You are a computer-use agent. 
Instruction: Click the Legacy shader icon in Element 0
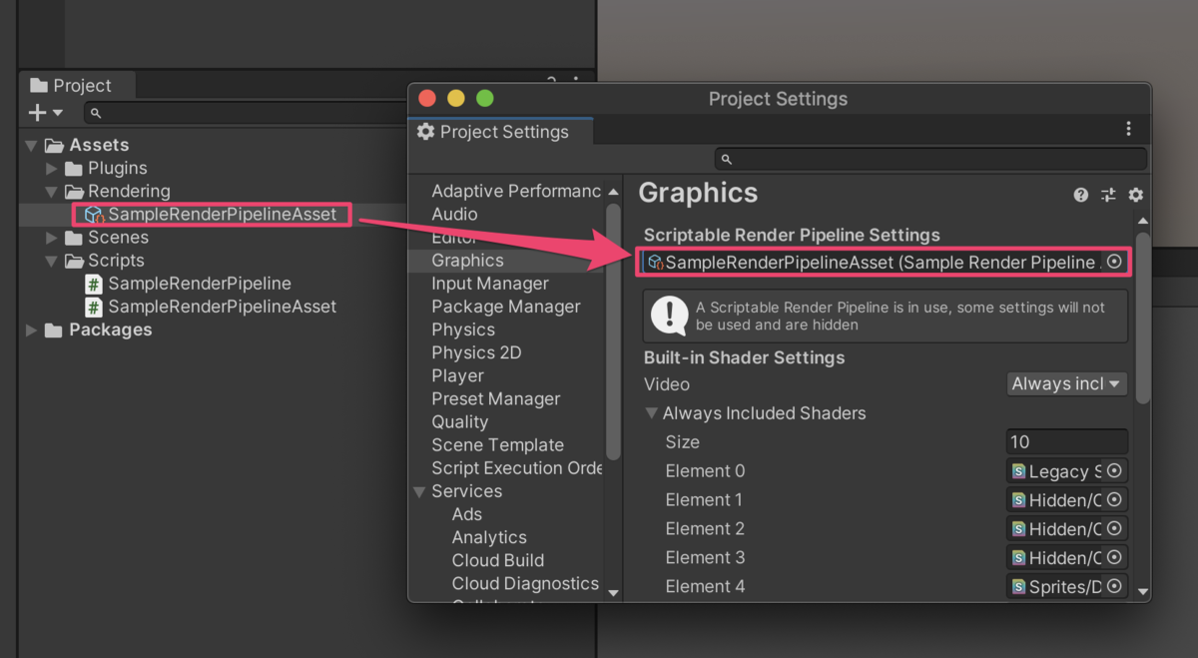tap(1018, 471)
